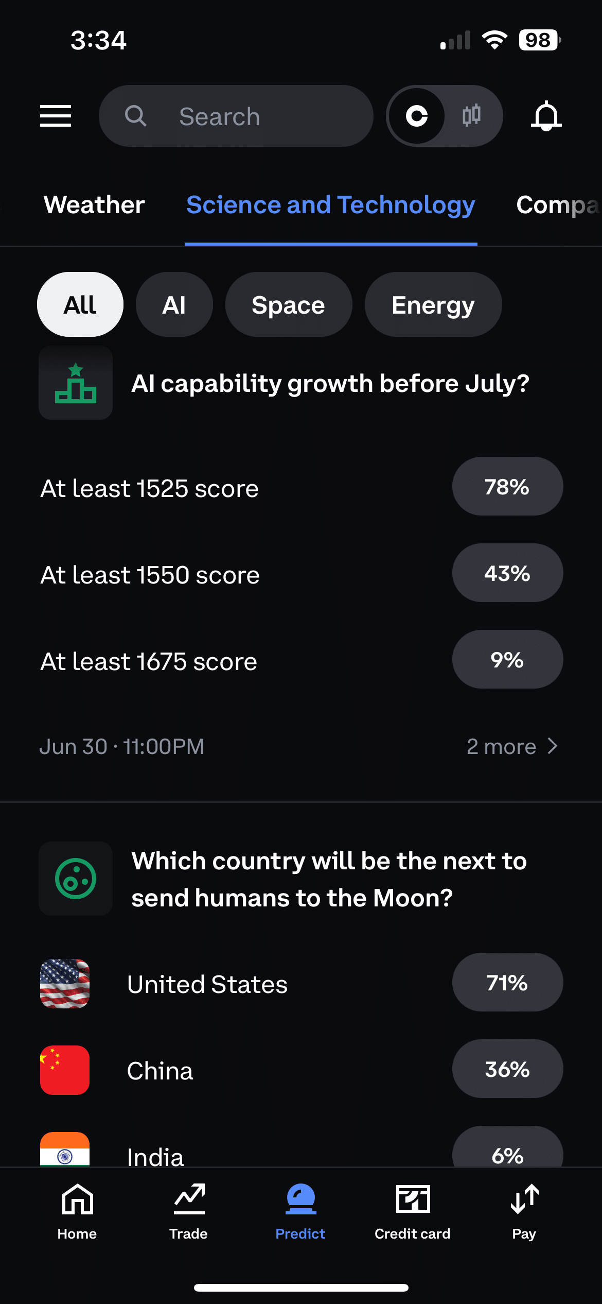The image size is (602, 1304).
Task: Open the AI capability leaderboard icon
Action: click(76, 383)
